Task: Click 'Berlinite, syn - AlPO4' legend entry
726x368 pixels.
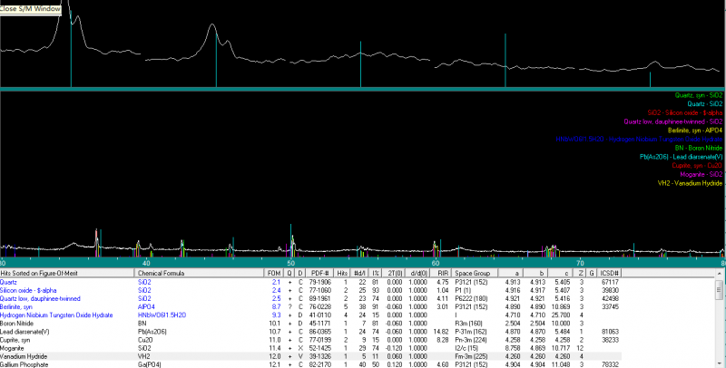Action: coord(695,131)
